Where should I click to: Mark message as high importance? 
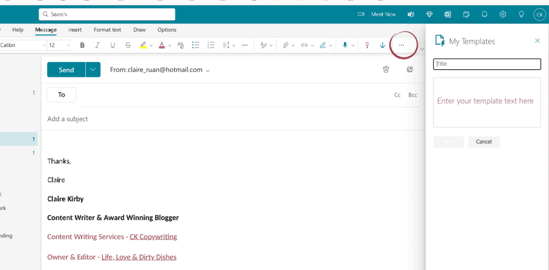coord(367,45)
